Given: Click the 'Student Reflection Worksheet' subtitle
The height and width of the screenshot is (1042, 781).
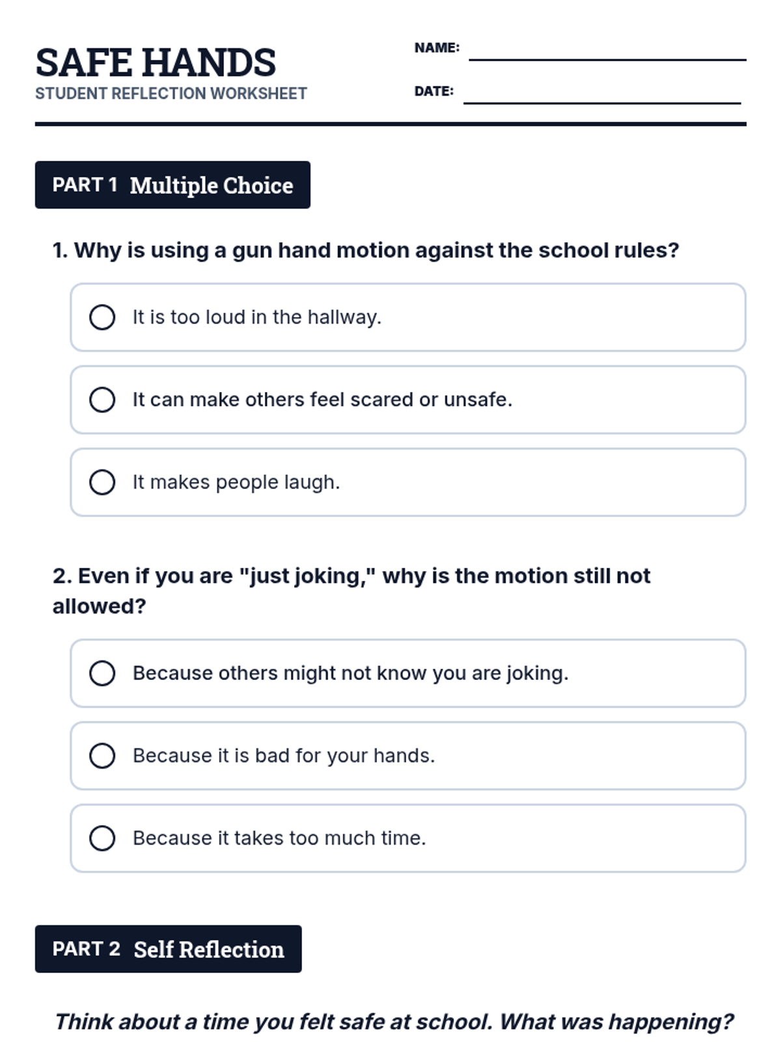Looking at the screenshot, I should click(x=171, y=94).
